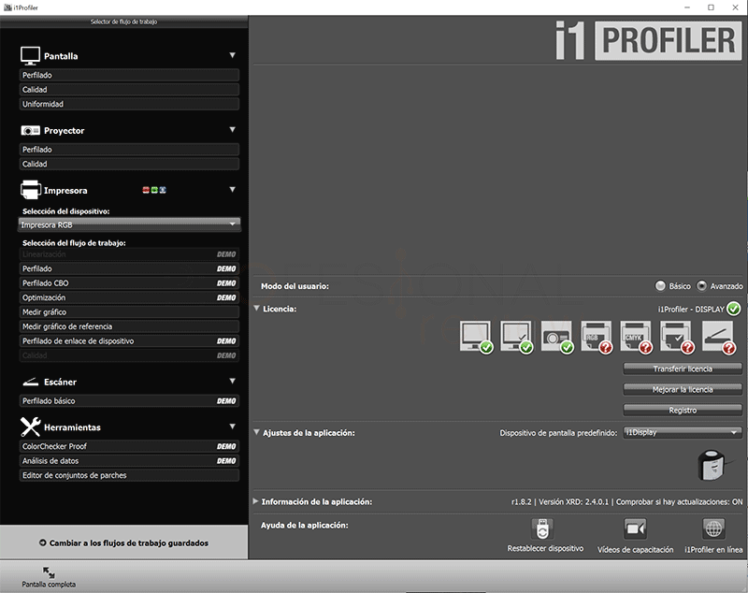Open Perfilado de enlace de dispositivo
The image size is (748, 593).
point(129,341)
